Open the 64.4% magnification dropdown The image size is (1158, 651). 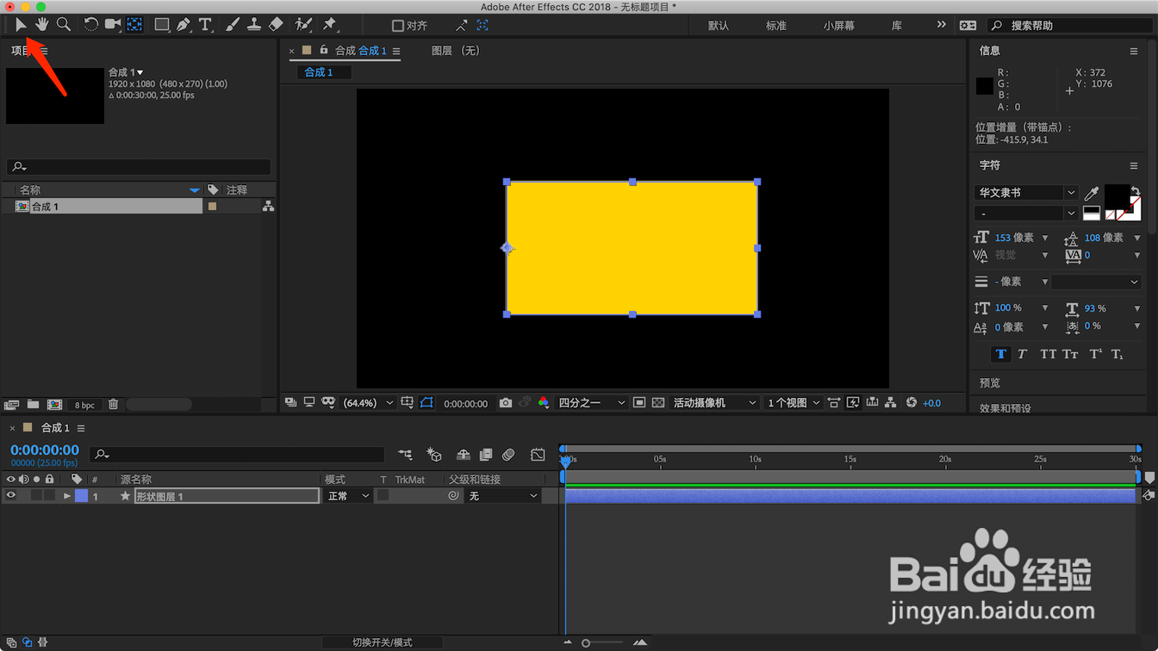coord(368,403)
